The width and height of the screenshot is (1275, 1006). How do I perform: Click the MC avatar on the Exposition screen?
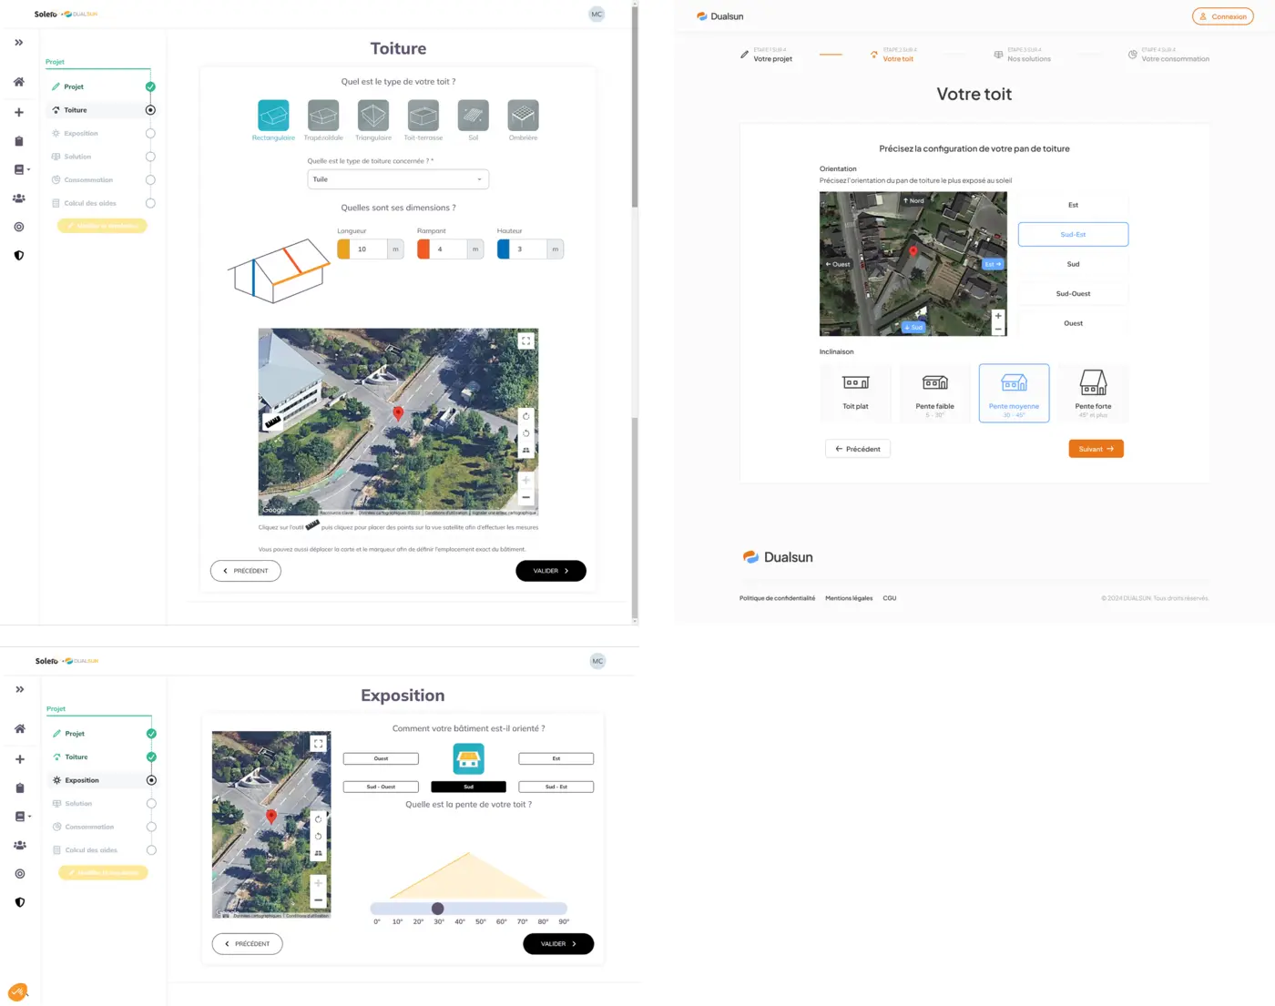pyautogui.click(x=597, y=661)
